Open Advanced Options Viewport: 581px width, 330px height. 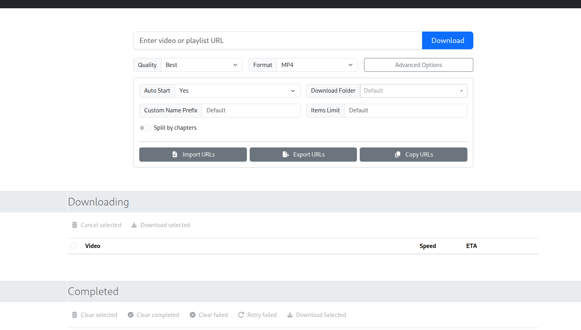click(418, 65)
